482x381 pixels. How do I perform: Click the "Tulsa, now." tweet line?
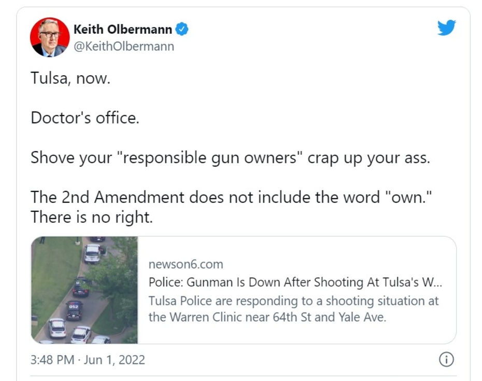click(x=70, y=79)
